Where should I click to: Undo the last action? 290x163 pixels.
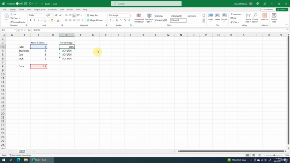point(30,4)
